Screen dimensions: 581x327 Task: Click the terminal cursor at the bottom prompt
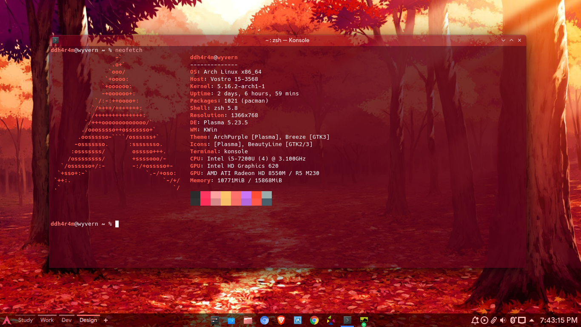[117, 224]
